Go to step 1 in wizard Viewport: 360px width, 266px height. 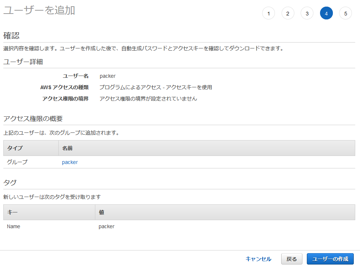pyautogui.click(x=268, y=14)
